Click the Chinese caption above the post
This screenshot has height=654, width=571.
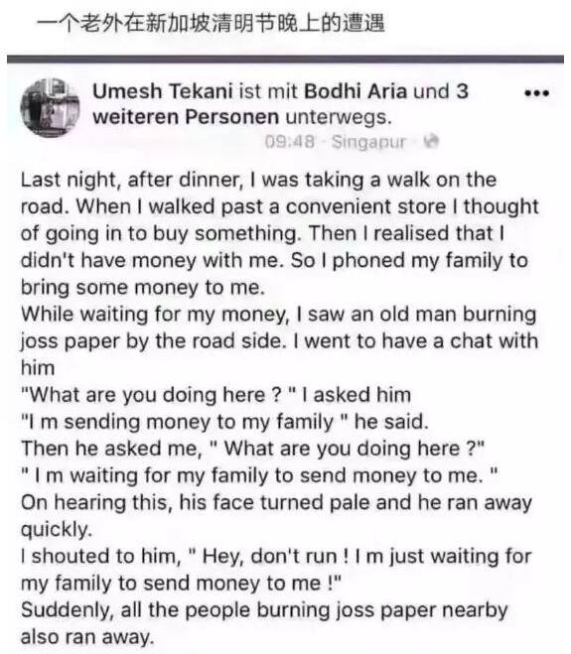211,23
